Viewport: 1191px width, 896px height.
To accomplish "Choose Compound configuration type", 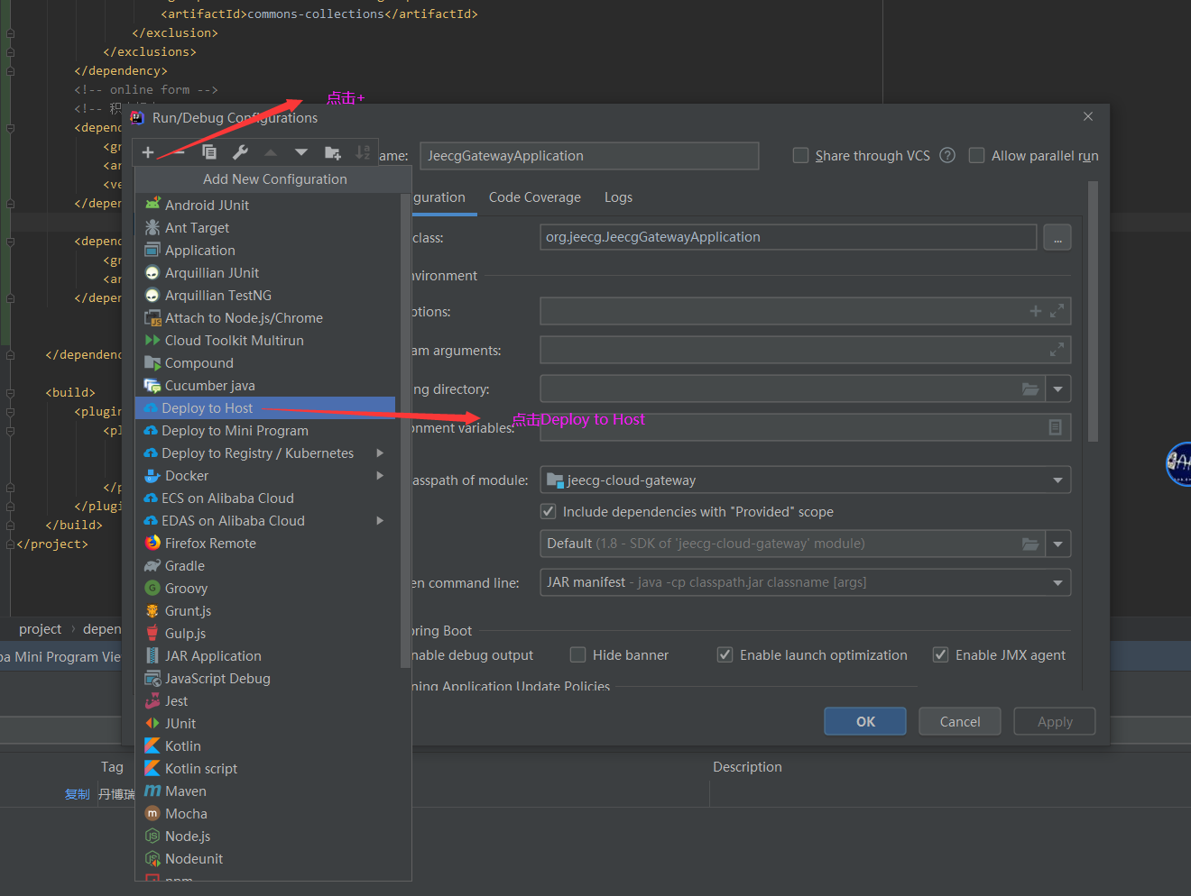I will pos(265,362).
